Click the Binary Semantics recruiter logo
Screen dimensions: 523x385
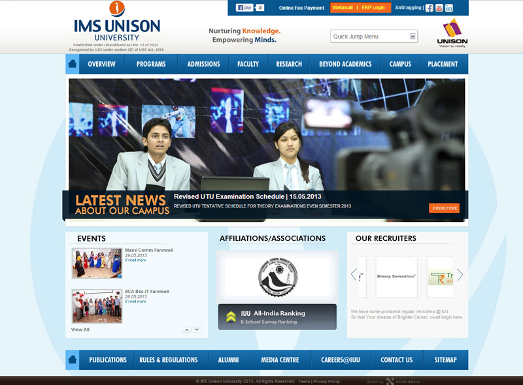coord(396,277)
